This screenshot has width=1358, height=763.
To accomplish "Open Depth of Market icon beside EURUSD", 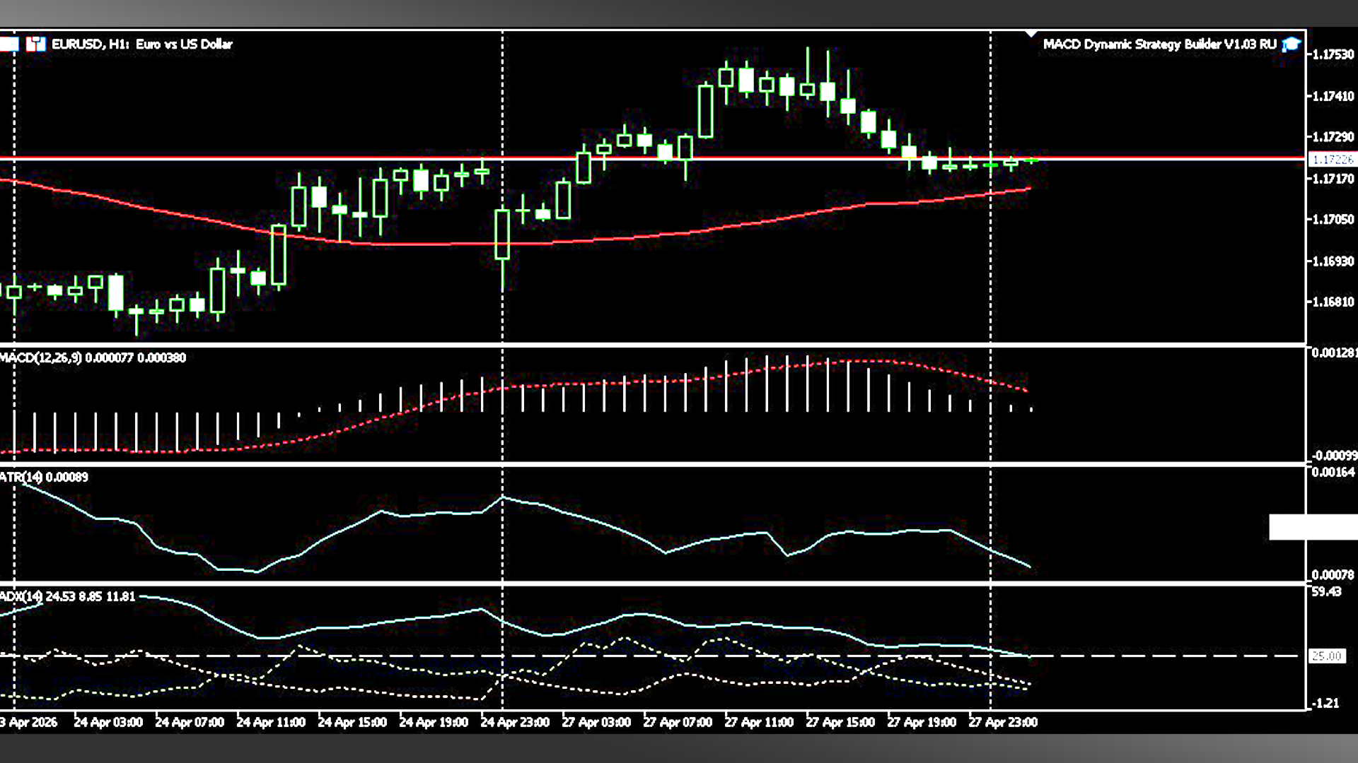I will point(35,44).
